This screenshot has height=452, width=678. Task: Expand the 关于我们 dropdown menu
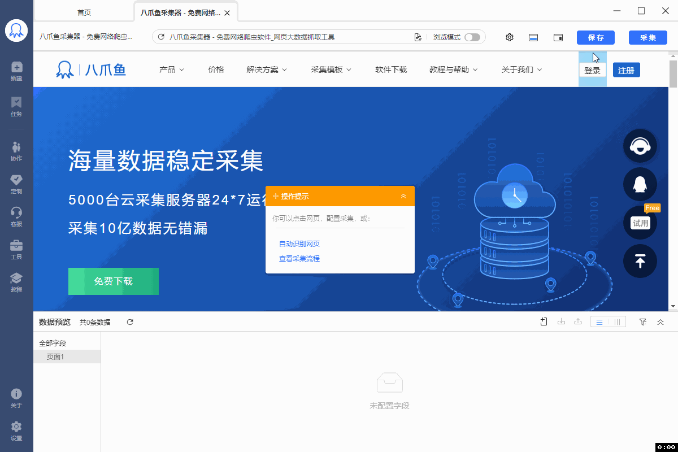point(522,69)
